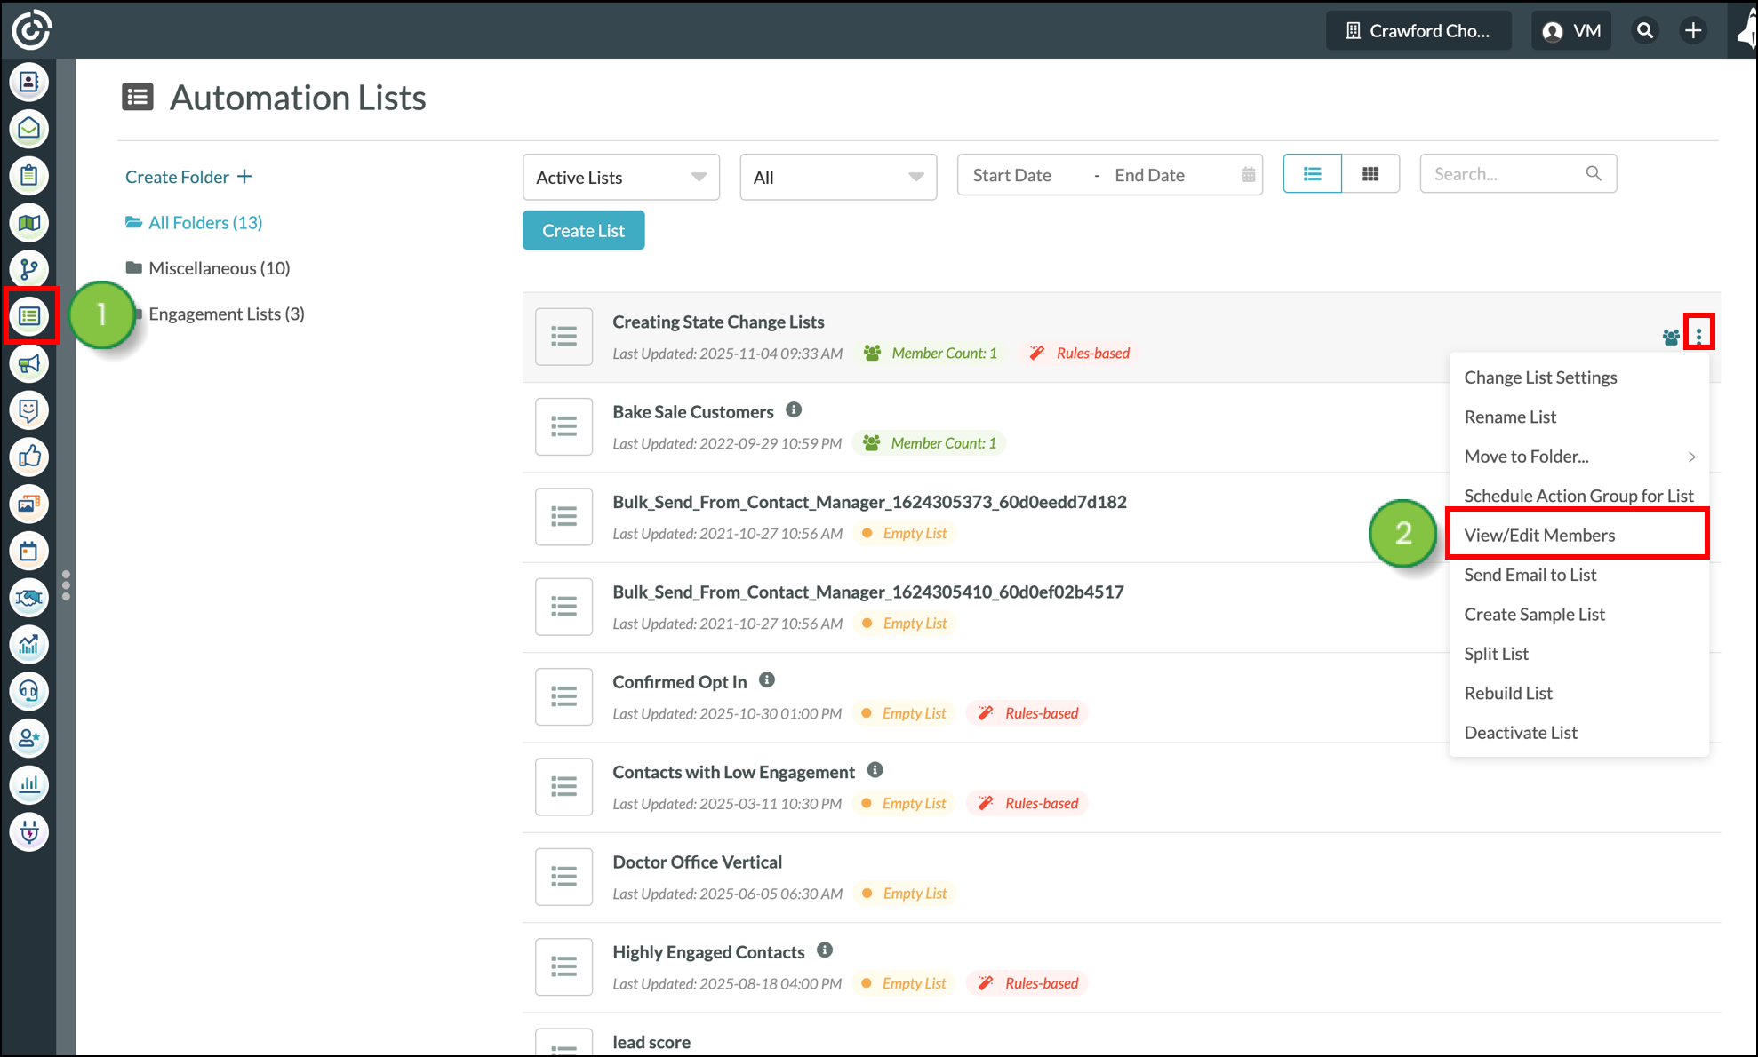Open the thumbs-up social sidebar icon

(29, 457)
